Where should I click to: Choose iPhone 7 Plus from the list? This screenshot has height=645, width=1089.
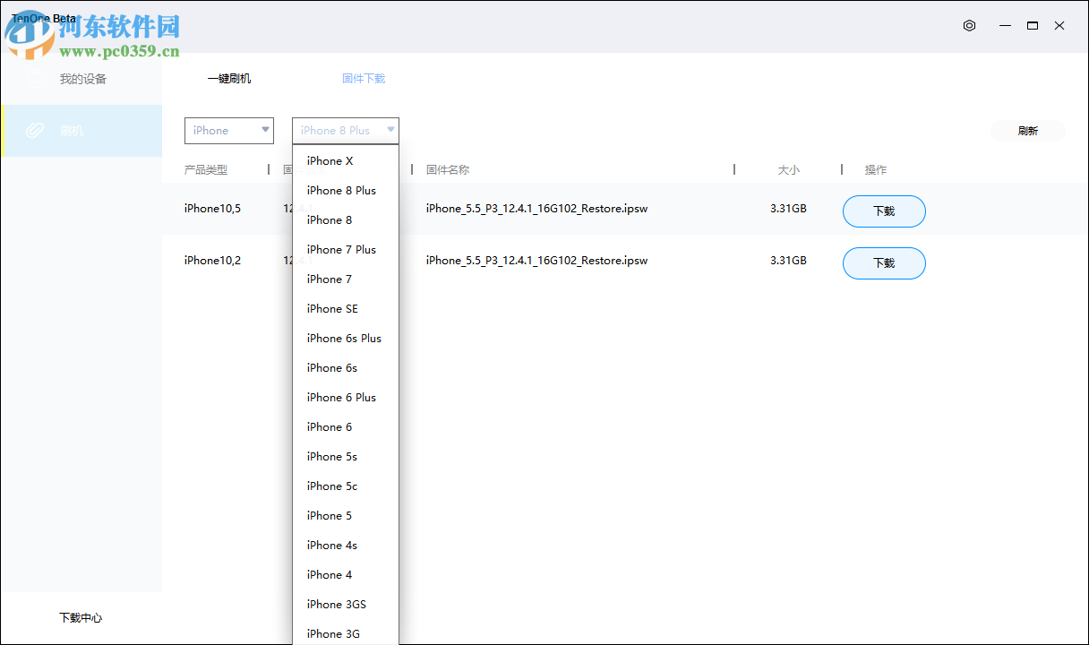pyautogui.click(x=346, y=250)
